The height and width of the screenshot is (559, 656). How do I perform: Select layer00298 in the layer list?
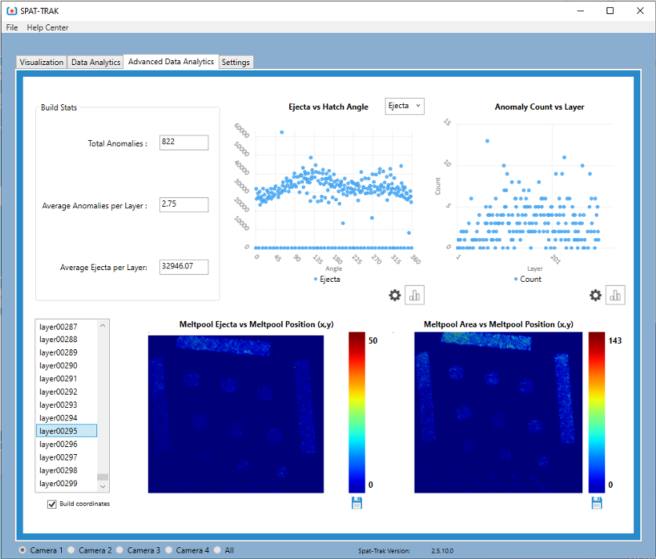tap(67, 470)
